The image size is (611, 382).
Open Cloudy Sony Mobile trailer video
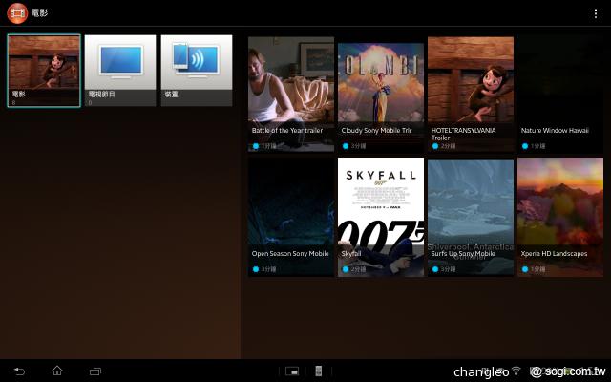click(x=381, y=94)
